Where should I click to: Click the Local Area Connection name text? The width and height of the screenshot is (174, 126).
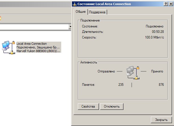32,44
